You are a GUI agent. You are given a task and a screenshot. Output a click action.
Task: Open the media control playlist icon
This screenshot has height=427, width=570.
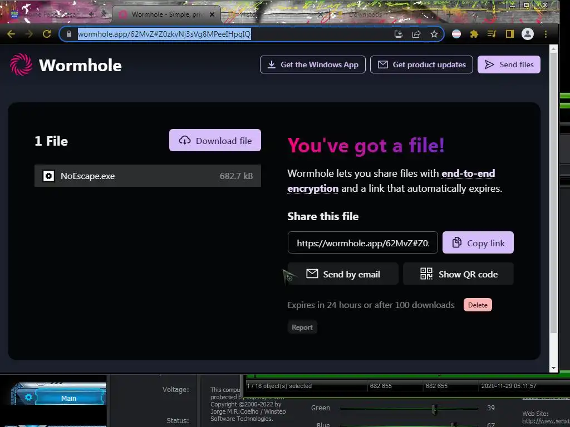coord(492,34)
